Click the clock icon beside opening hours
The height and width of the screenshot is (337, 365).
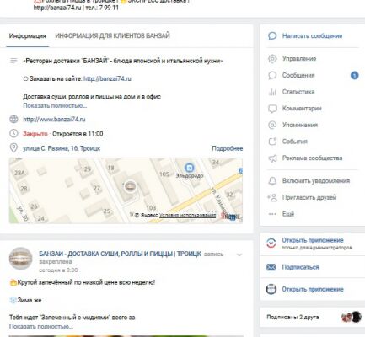[13, 134]
